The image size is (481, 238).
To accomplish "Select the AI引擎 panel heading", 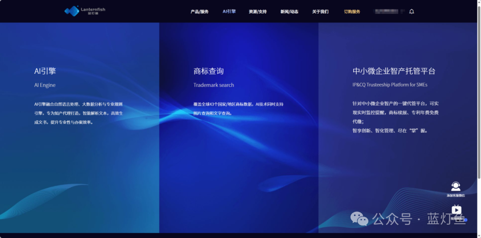I will [45, 71].
